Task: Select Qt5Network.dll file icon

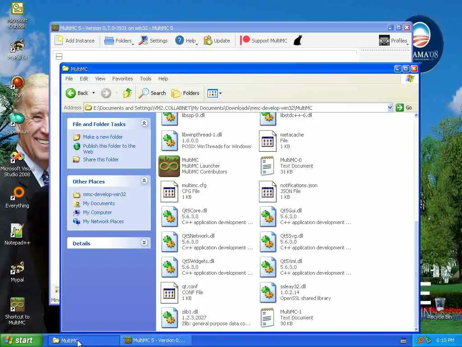Action: click(170, 242)
